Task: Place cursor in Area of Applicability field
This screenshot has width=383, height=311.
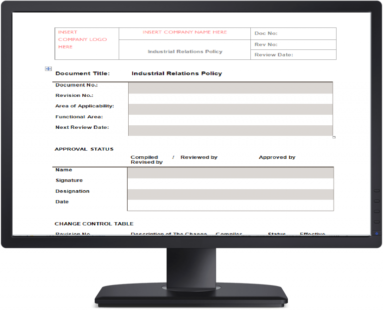Action: (230, 109)
